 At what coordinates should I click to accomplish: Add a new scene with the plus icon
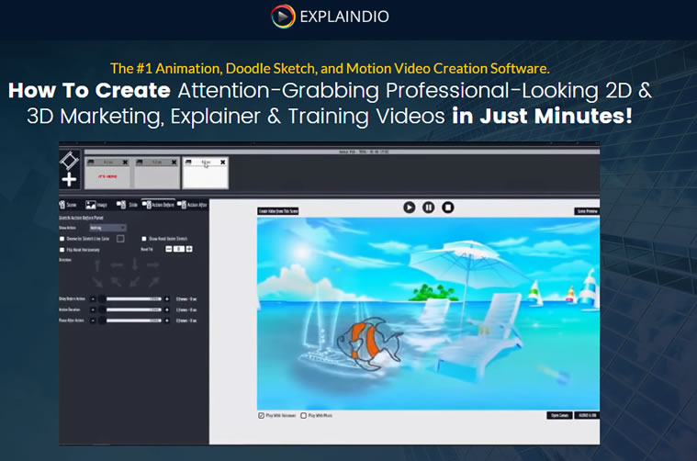[x=69, y=180]
